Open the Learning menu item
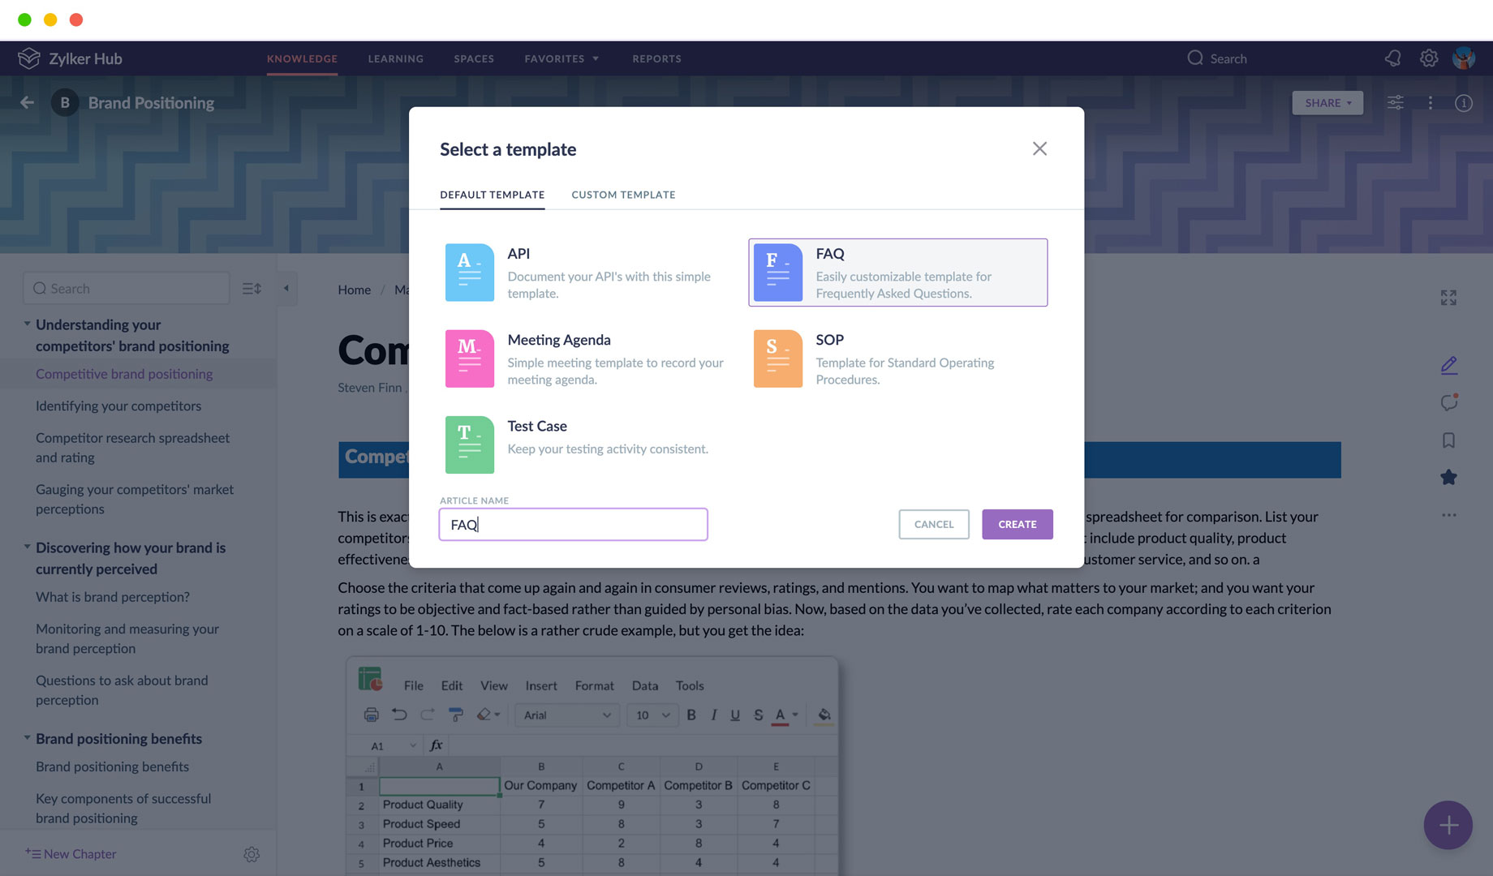Screen dimensions: 1493x876 coord(395,59)
